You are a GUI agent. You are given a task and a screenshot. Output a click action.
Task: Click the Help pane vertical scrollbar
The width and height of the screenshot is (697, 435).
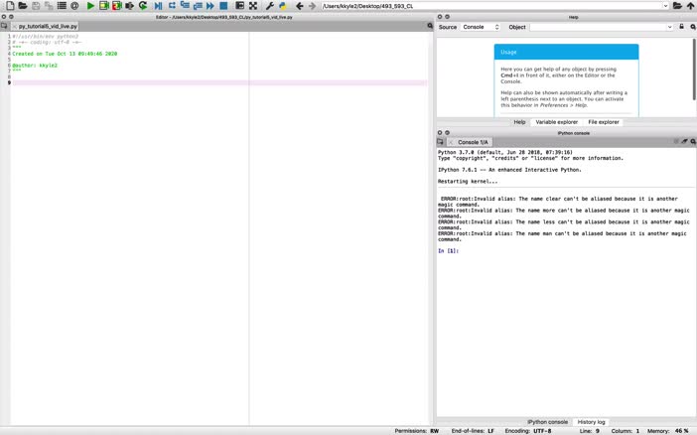[694, 69]
